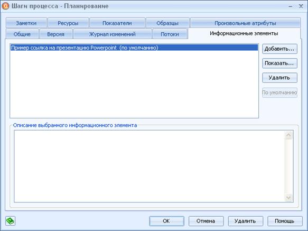Select the Информационные элементы tab
The height and width of the screenshot is (231, 308).
pos(244,33)
